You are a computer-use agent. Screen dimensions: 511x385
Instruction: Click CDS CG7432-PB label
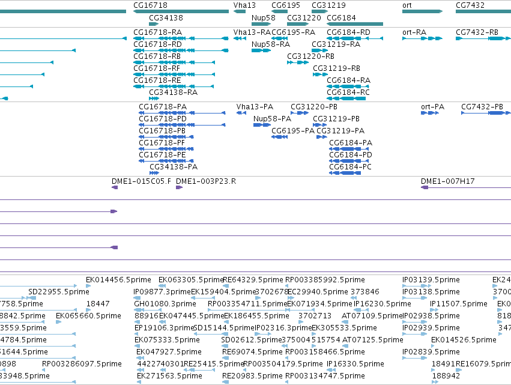(482, 107)
